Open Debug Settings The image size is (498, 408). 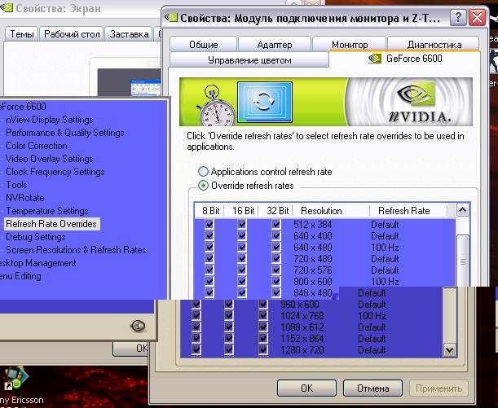[x=36, y=237]
